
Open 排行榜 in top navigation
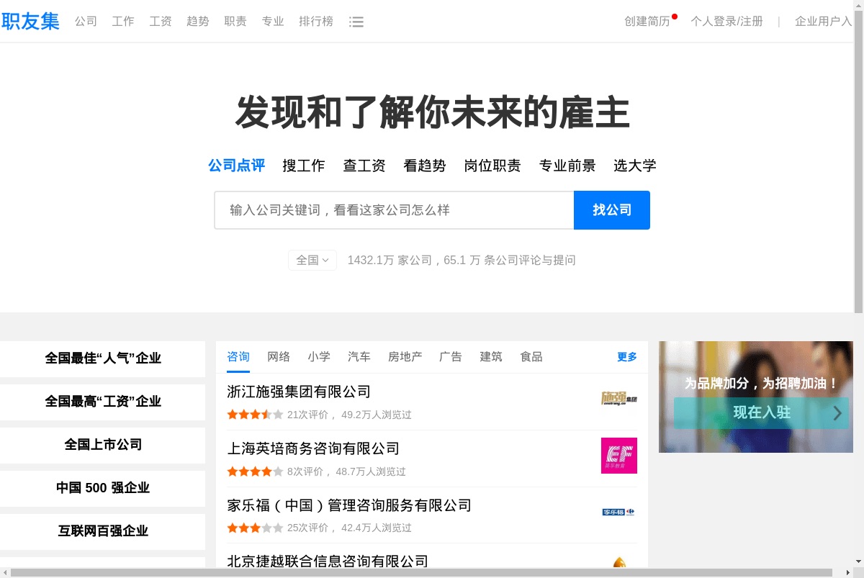tap(316, 22)
